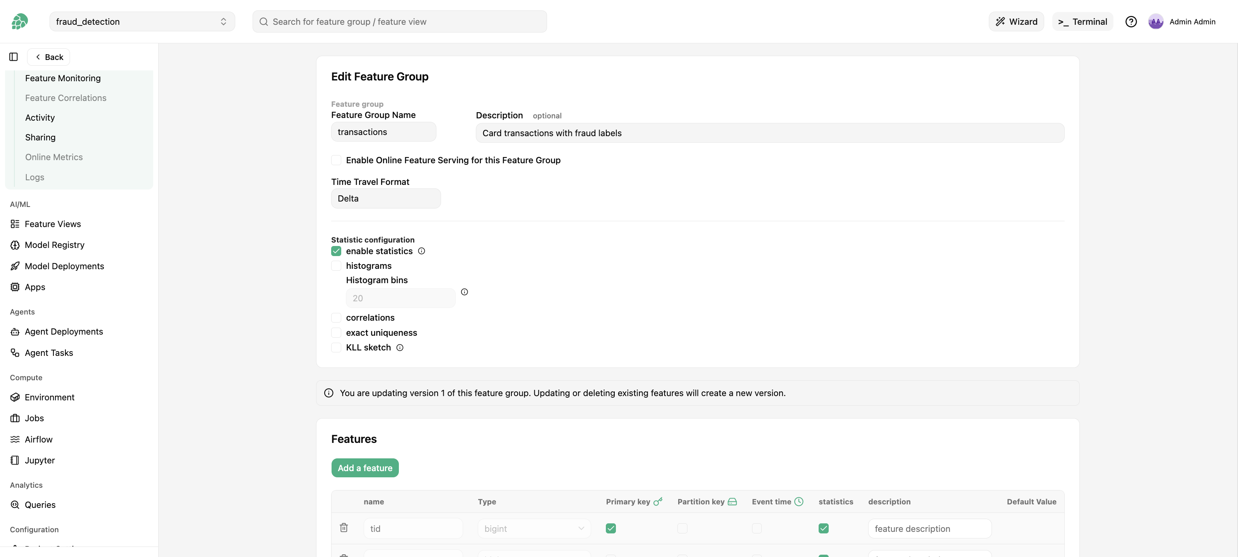Toggle event time checkbox for tid
The image size is (1238, 557).
(x=757, y=529)
